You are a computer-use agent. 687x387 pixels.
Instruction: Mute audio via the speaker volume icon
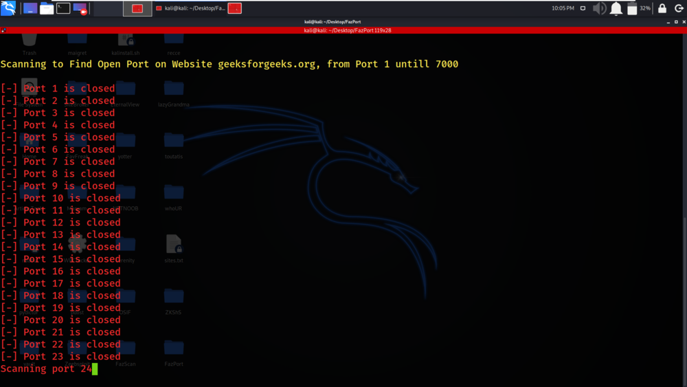[x=599, y=8]
